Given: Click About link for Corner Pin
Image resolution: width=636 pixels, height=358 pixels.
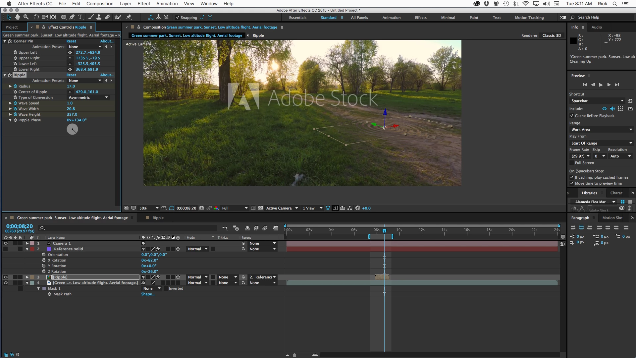Looking at the screenshot, I should click(107, 41).
